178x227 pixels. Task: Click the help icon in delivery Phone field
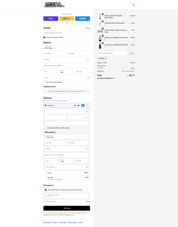[x=88, y=78]
